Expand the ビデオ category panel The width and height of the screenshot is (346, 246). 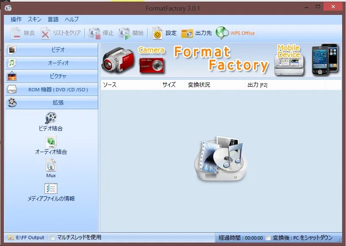(51, 50)
